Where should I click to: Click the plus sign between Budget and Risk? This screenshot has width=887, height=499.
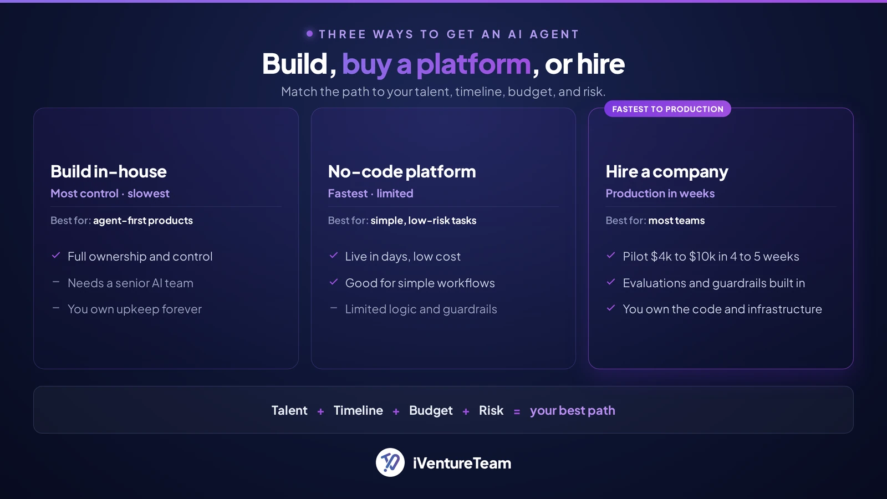click(466, 411)
